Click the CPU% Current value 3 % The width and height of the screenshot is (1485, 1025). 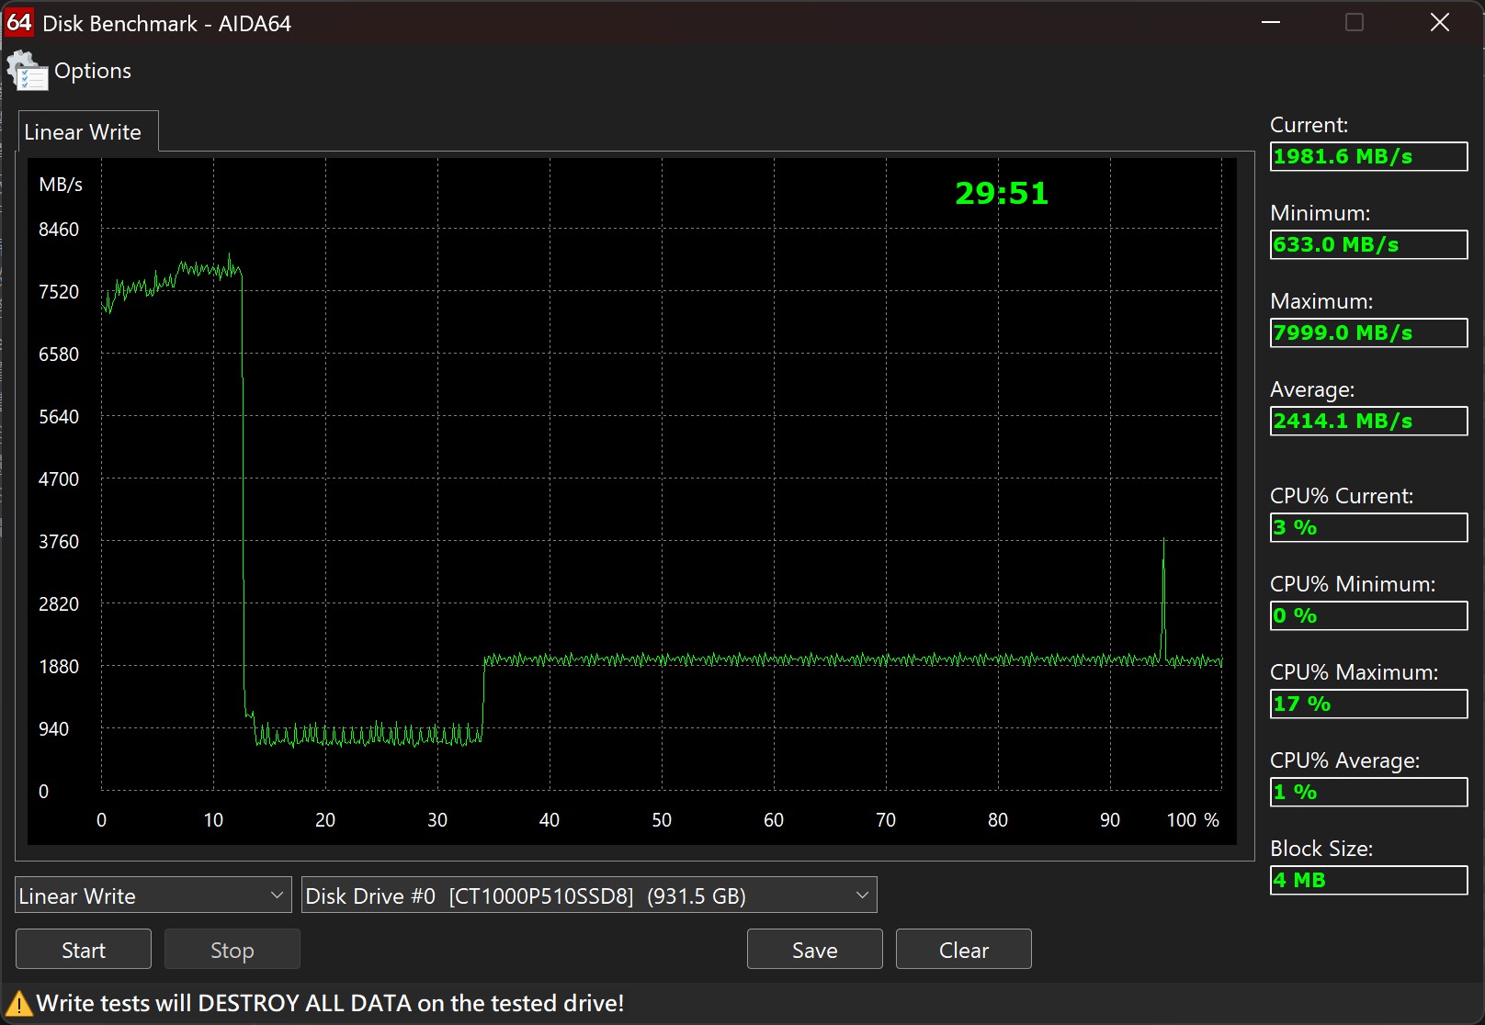(x=1368, y=527)
